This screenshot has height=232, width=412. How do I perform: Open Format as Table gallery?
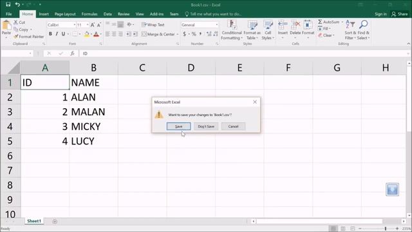point(252,30)
